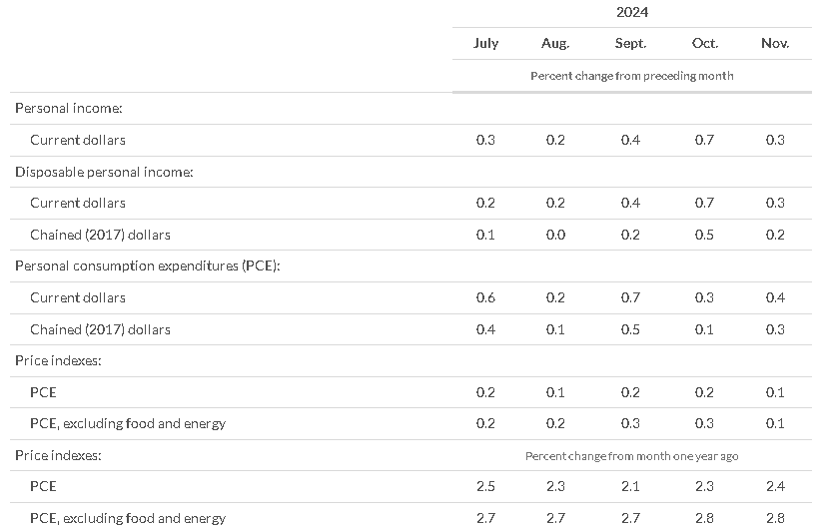Click Percent change from preceding month text
This screenshot has height=530, width=820.
632,76
